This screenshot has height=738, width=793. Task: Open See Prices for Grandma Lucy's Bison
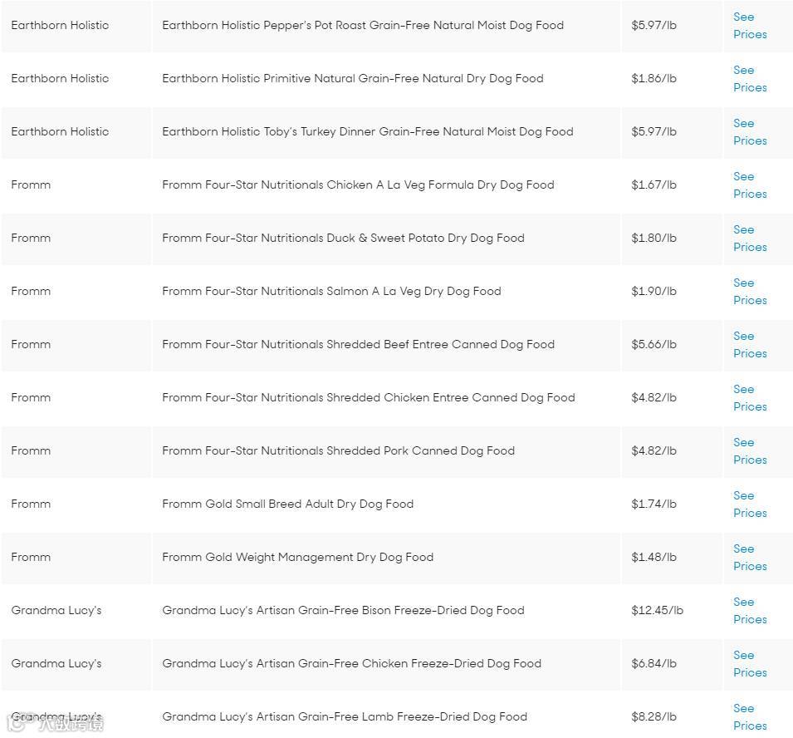click(x=750, y=611)
